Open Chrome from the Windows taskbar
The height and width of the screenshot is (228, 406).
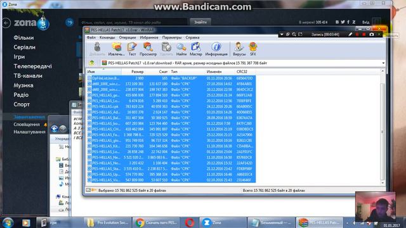coord(155,222)
